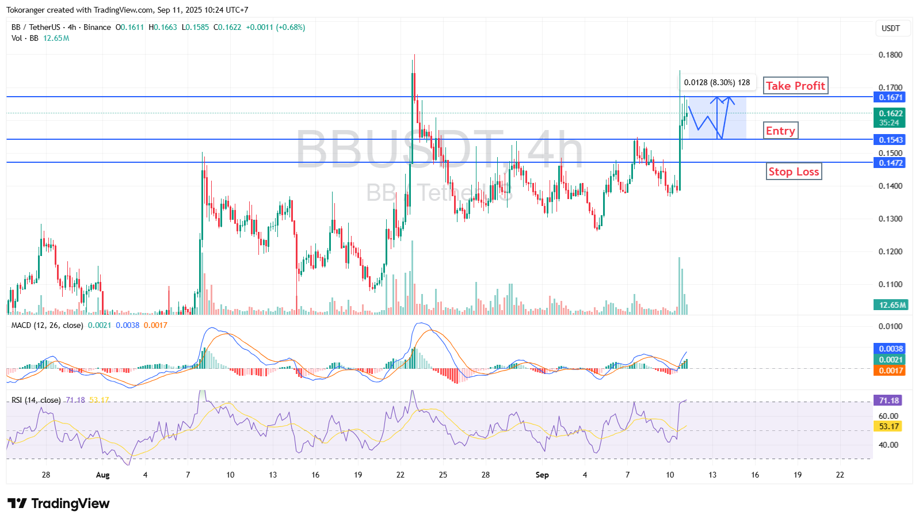
Task: Click the yellow 53.17 RSI axis tag
Action: pyautogui.click(x=889, y=426)
